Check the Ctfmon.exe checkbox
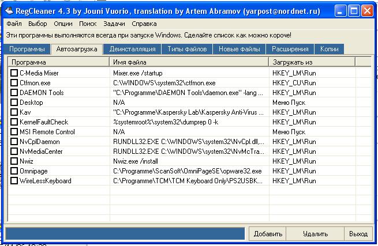This screenshot has width=378, height=246. pyautogui.click(x=14, y=82)
